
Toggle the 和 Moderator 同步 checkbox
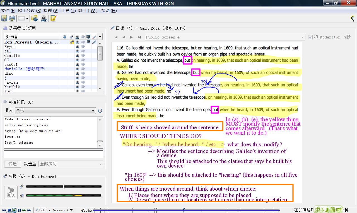click(310, 37)
